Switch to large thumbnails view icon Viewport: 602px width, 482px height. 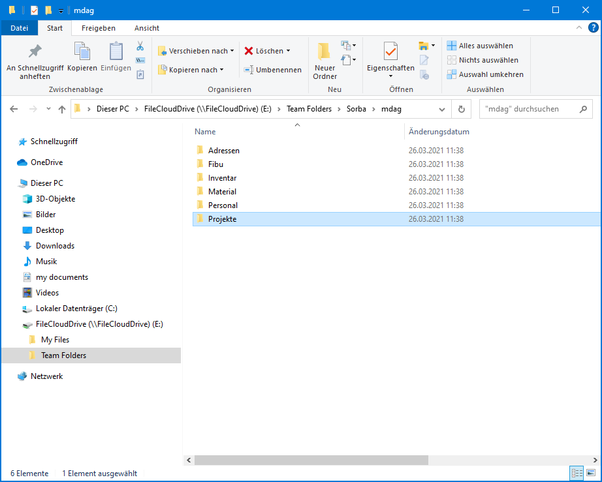(x=591, y=473)
